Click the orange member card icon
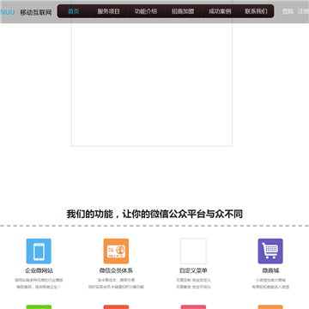 click(x=116, y=251)
